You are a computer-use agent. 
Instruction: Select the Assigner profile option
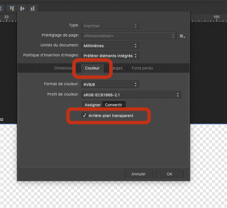pyautogui.click(x=92, y=105)
